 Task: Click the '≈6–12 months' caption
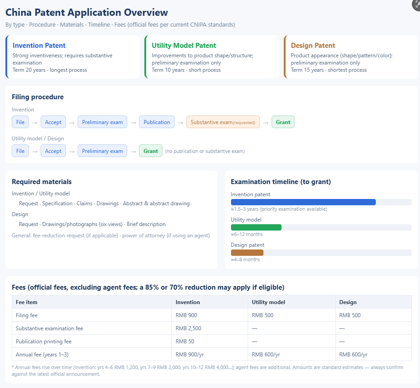click(x=247, y=234)
